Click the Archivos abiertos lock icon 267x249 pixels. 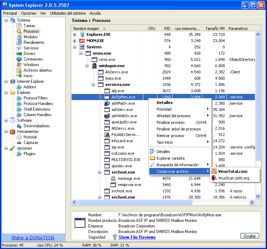[19, 70]
